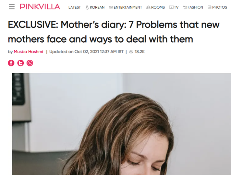
Task: Open the LATEST menu item
Action: [75, 7]
